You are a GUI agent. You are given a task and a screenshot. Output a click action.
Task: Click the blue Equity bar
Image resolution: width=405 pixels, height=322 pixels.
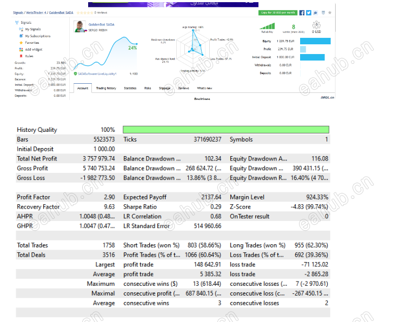click(x=315, y=41)
